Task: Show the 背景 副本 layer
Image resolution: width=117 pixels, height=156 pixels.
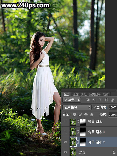Action: point(65,122)
